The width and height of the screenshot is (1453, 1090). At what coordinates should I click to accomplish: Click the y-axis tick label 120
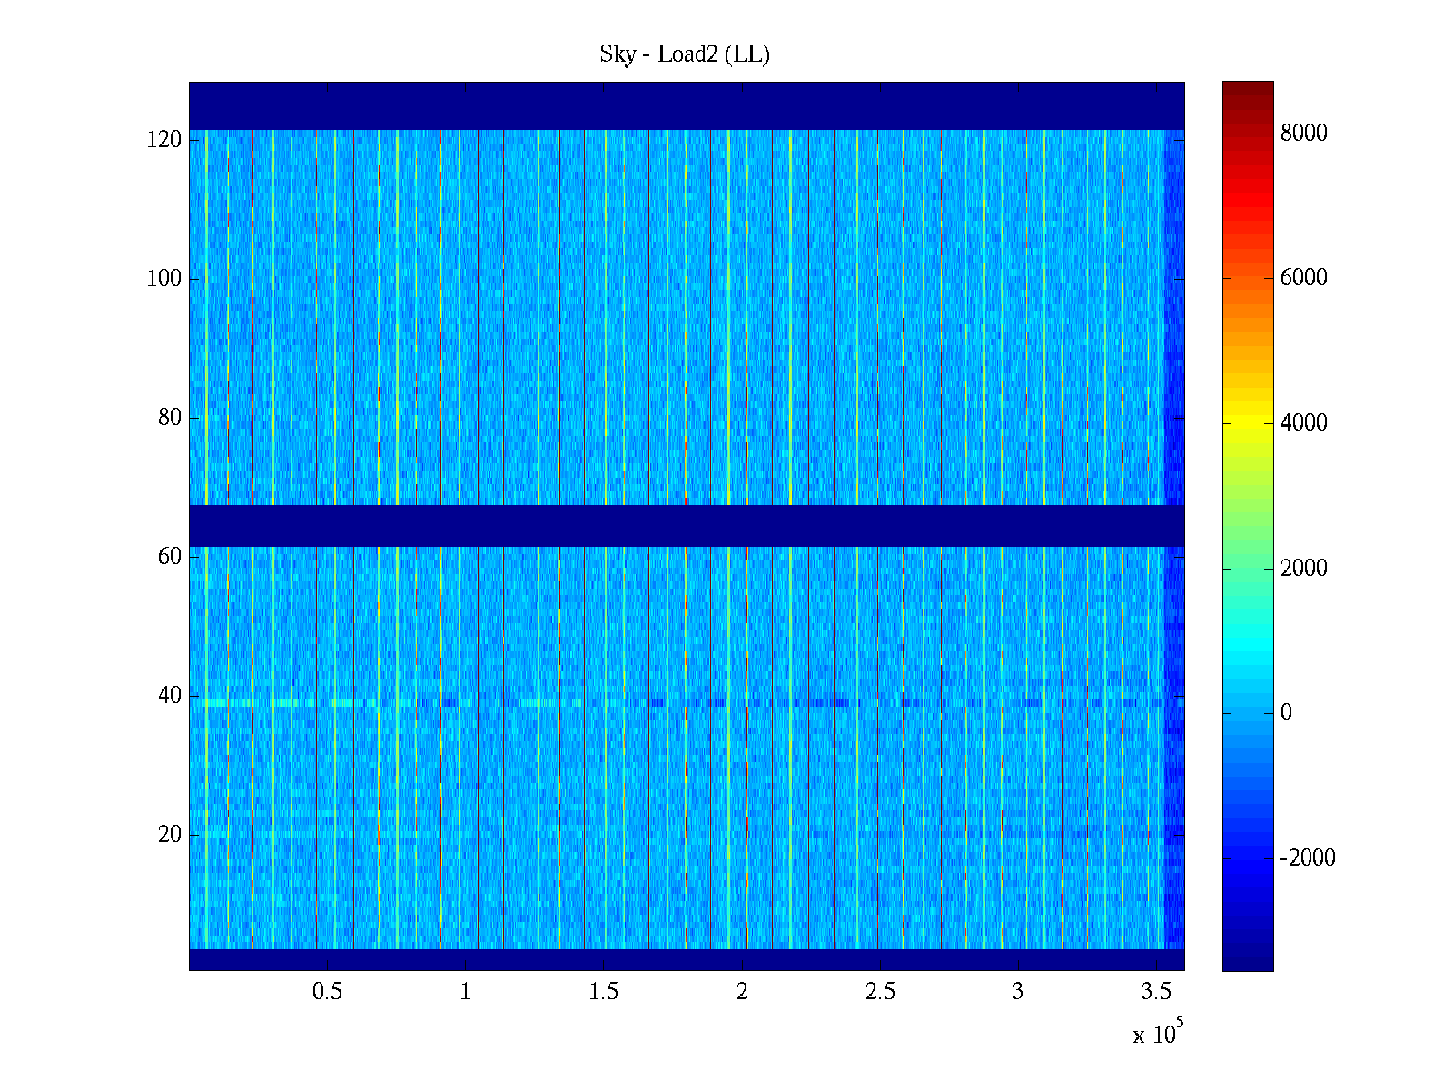[164, 140]
